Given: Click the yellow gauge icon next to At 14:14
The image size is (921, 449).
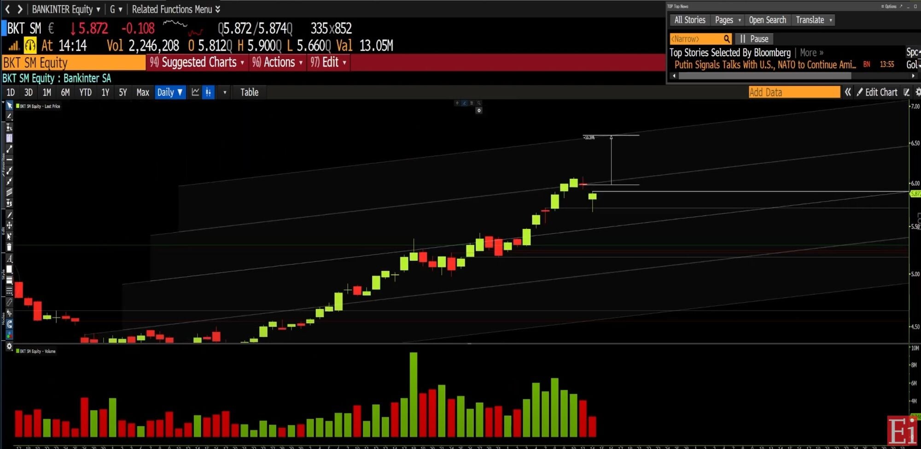Looking at the screenshot, I should point(30,45).
